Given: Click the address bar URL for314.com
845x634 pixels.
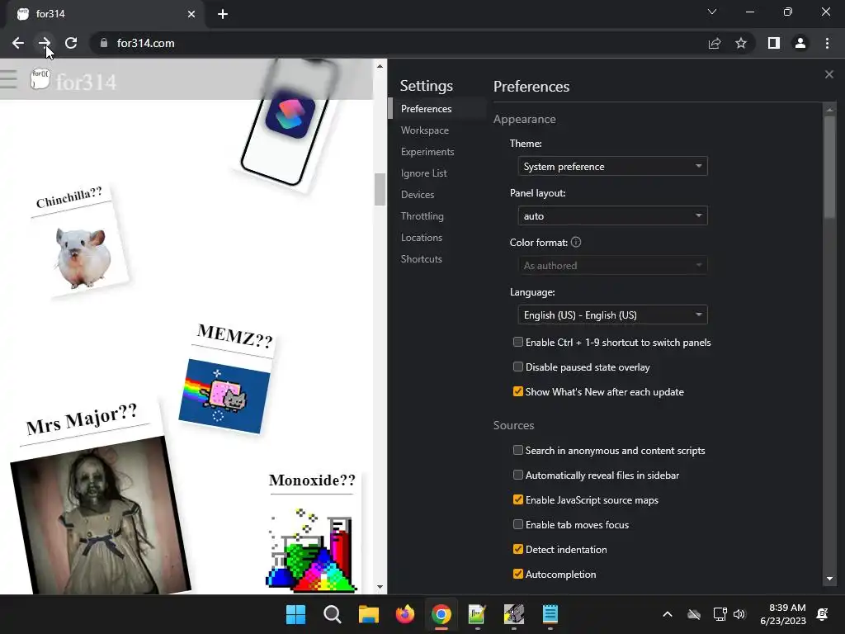Looking at the screenshot, I should 145,43.
